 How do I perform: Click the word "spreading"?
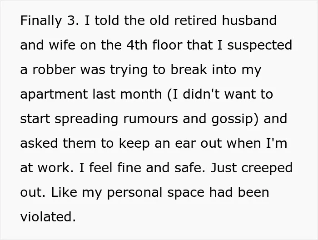(x=86, y=120)
